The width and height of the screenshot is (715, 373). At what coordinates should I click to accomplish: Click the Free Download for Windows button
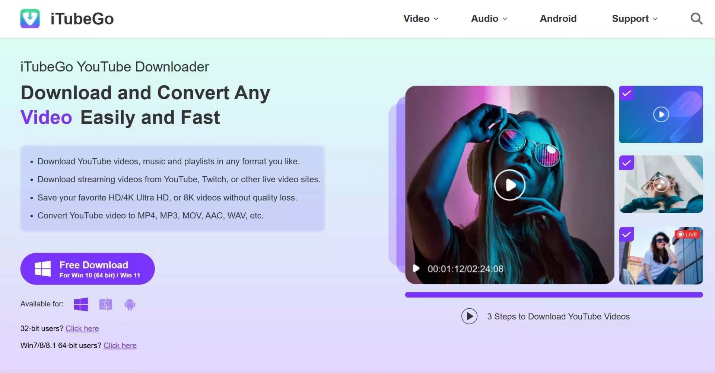tap(88, 269)
